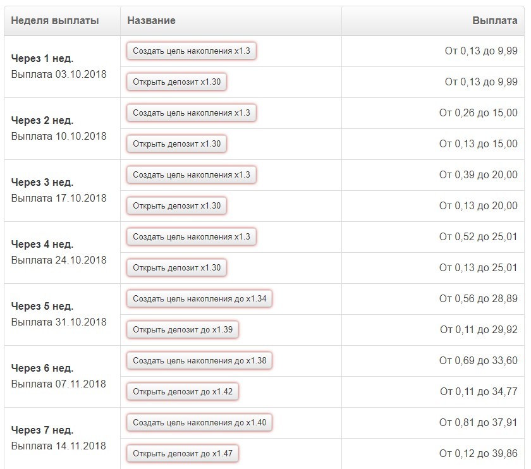This screenshot has width=531, height=469.
Task: Click the "Название" column header
Action: (152, 21)
